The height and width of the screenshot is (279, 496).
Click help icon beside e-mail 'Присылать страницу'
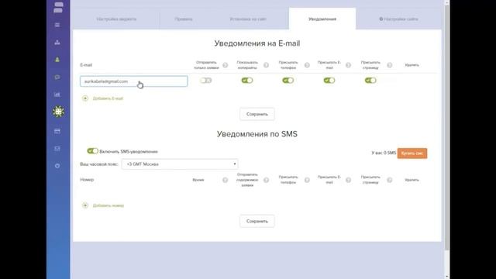tap(389, 65)
